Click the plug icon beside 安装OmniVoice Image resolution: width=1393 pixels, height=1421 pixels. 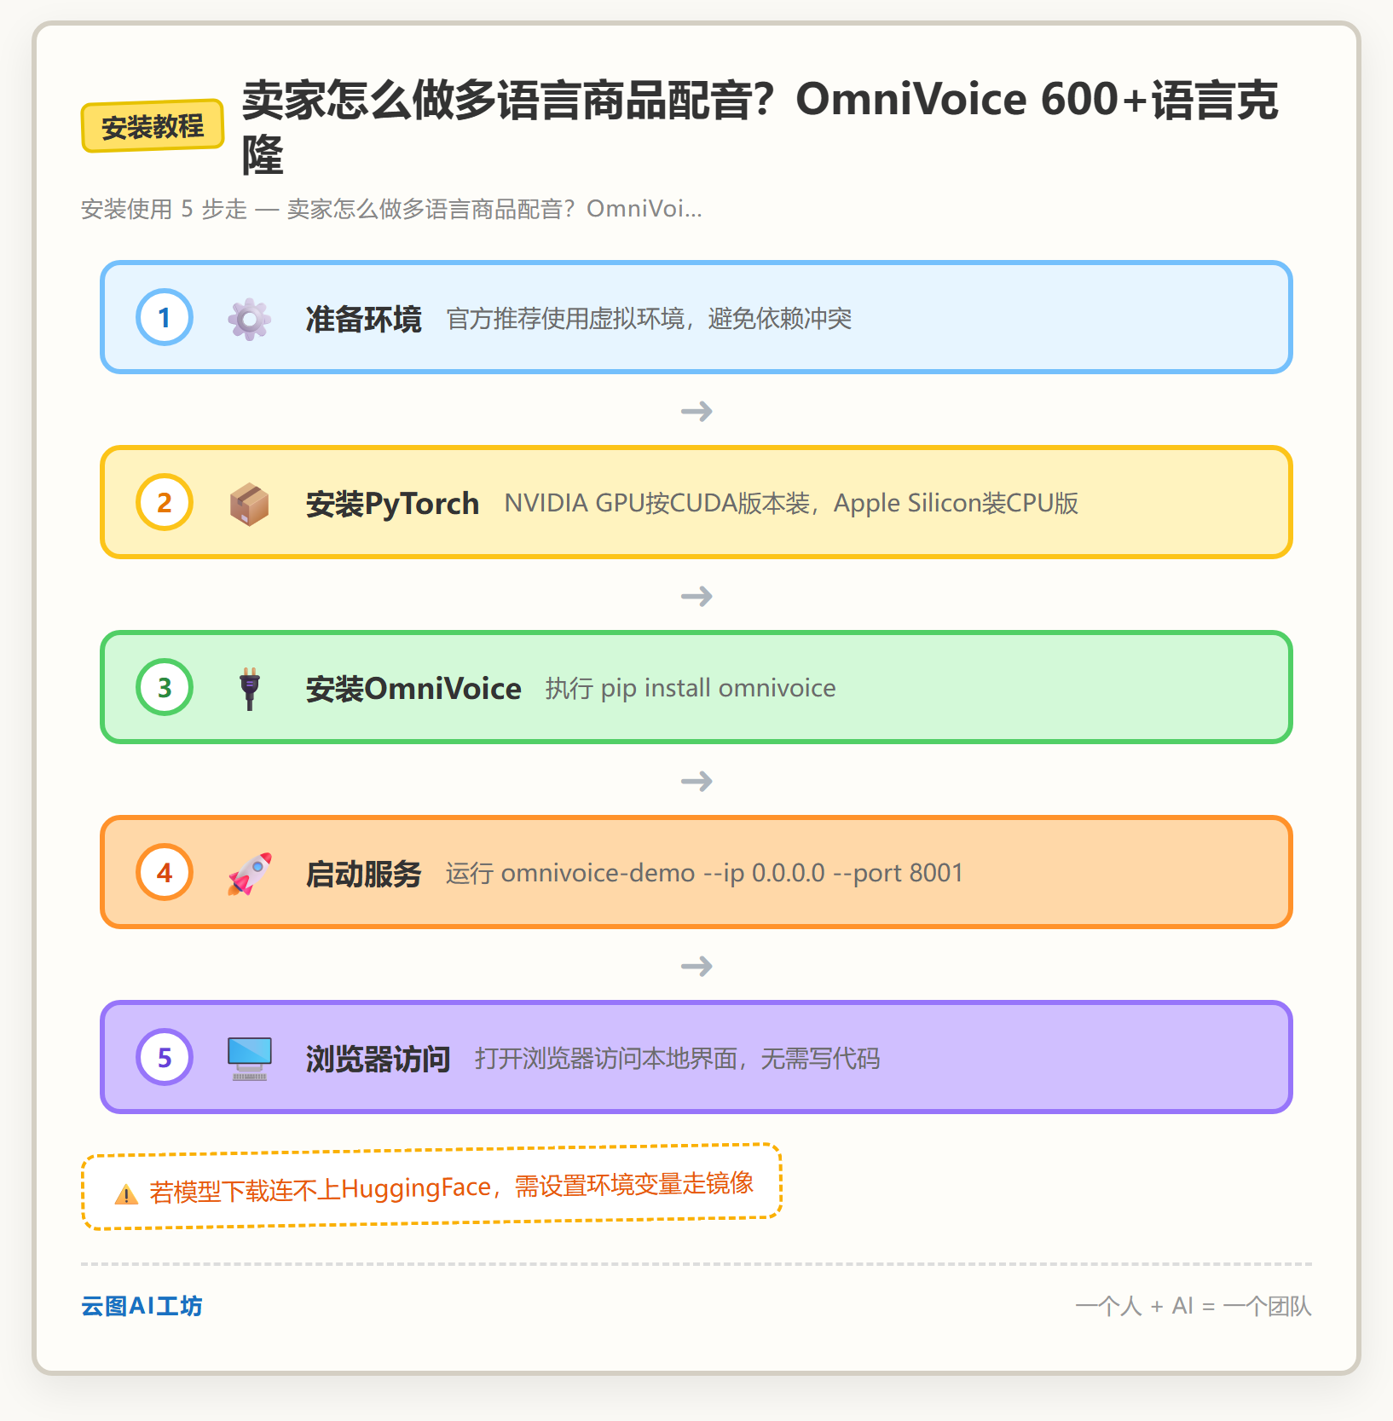(249, 689)
